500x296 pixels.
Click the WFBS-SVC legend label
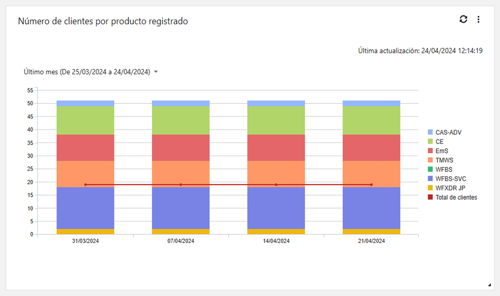click(451, 179)
